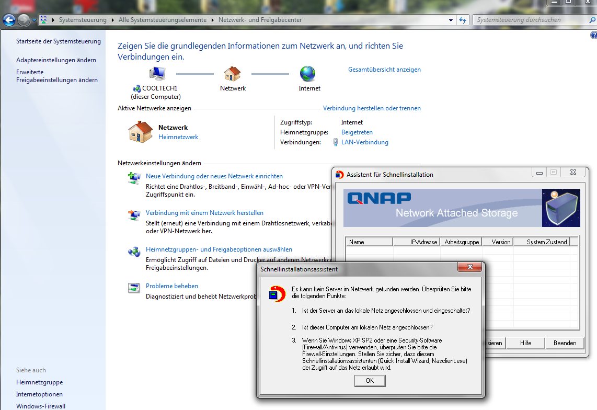Click the back navigation arrow button
The image size is (597, 410).
9,20
